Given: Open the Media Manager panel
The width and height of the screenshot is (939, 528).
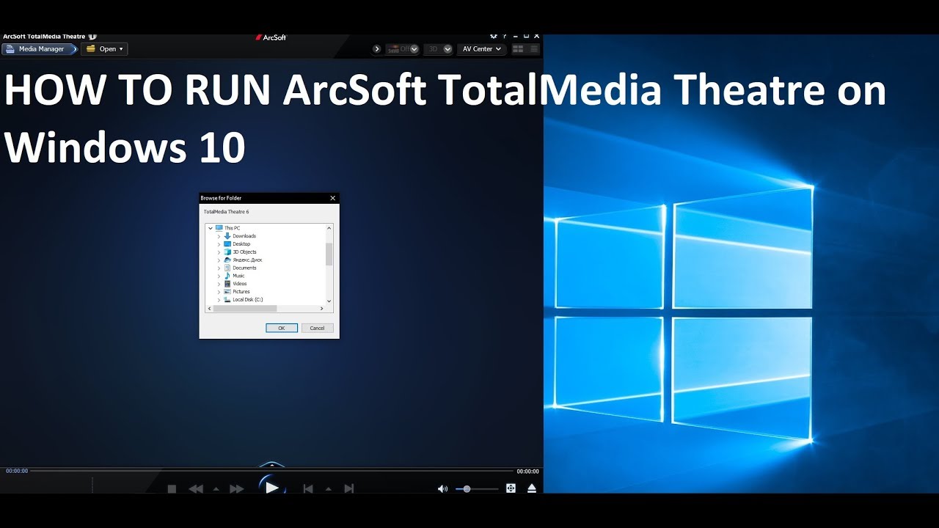Looking at the screenshot, I should click(x=39, y=49).
